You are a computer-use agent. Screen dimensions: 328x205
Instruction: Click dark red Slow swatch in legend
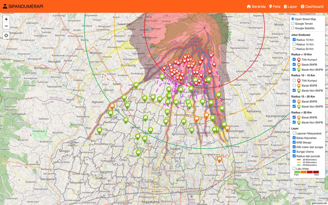[x=316, y=172]
